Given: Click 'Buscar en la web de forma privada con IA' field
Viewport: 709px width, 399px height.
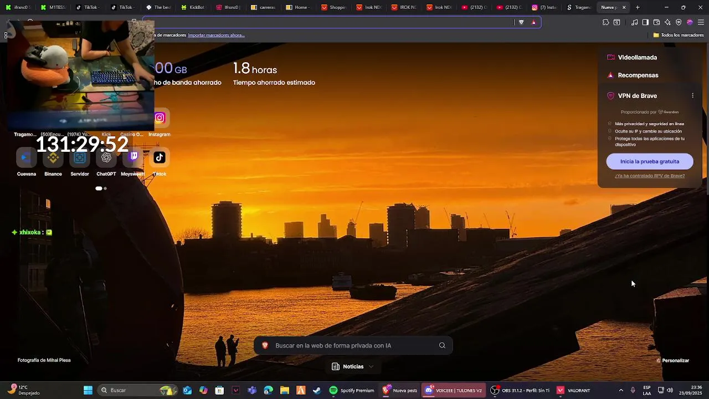Looking at the screenshot, I should (x=353, y=345).
